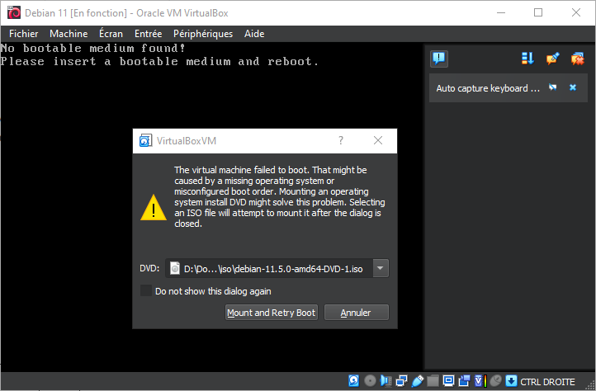Image resolution: width=596 pixels, height=391 pixels.
Task: Select the DVD path field debian-11.5.0-amd64-DVD-1.iso
Action: coord(269,268)
